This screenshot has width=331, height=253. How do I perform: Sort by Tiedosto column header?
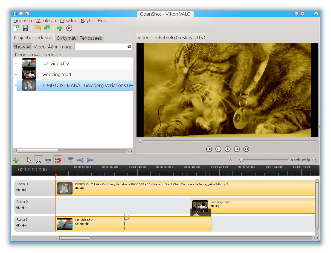pos(87,55)
